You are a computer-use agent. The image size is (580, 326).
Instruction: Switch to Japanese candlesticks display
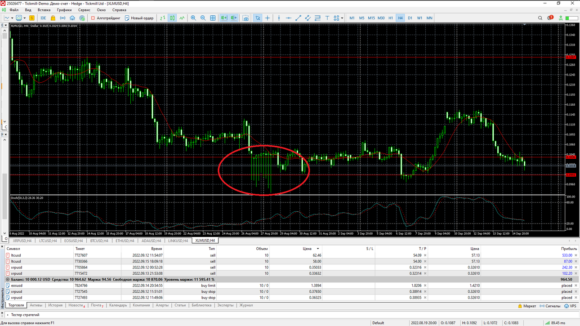pos(172,18)
